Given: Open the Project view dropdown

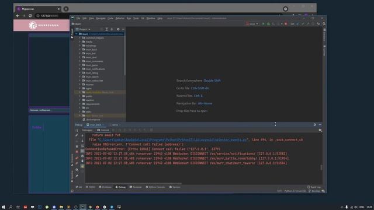Looking at the screenshot, I should [x=83, y=29].
